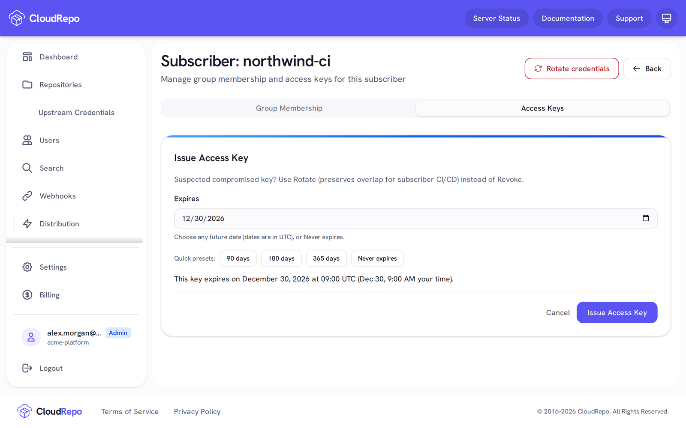The image size is (686, 428).
Task: Click the "Issue Access Key" card heading
Action: pos(211,158)
